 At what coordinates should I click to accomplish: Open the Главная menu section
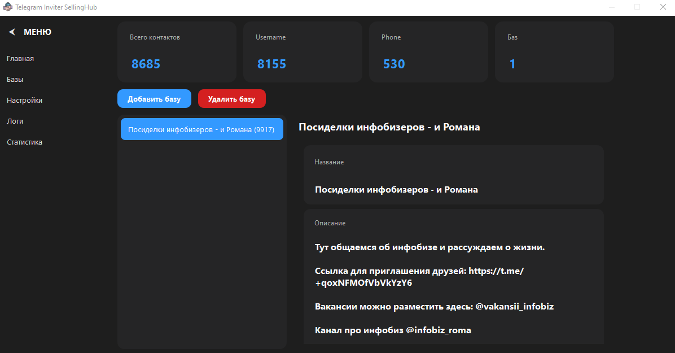[20, 59]
